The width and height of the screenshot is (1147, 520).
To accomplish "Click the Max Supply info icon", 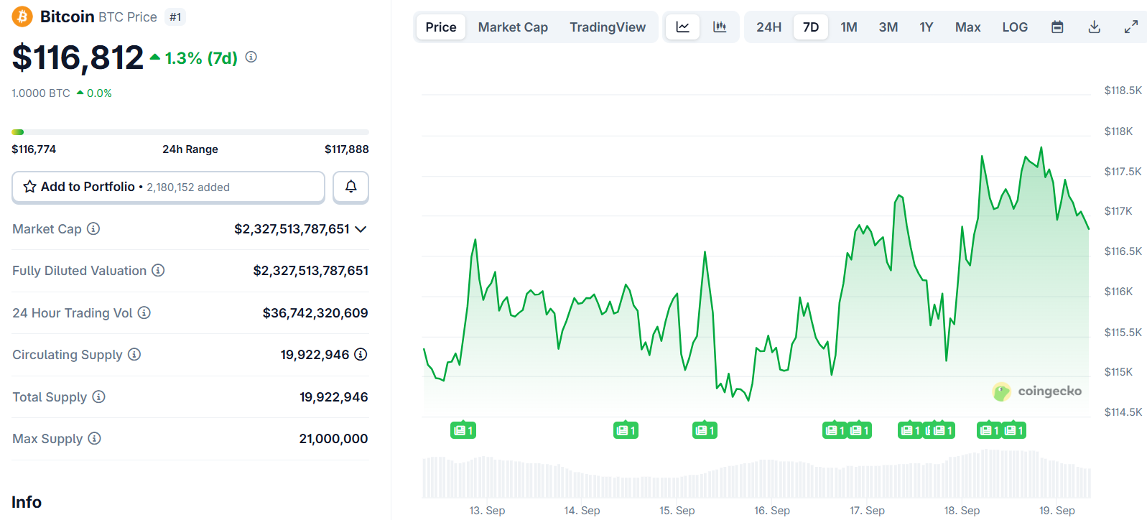I will click(95, 438).
